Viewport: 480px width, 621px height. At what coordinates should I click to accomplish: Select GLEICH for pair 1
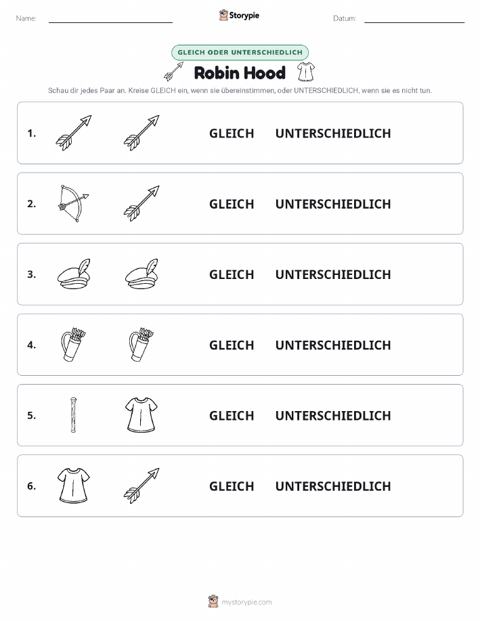point(232,133)
